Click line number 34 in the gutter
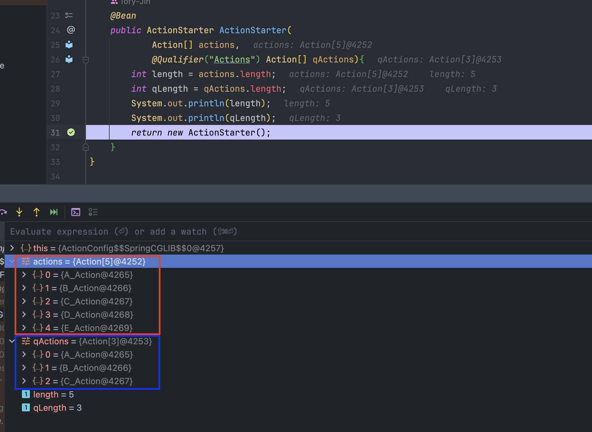 tap(55, 176)
